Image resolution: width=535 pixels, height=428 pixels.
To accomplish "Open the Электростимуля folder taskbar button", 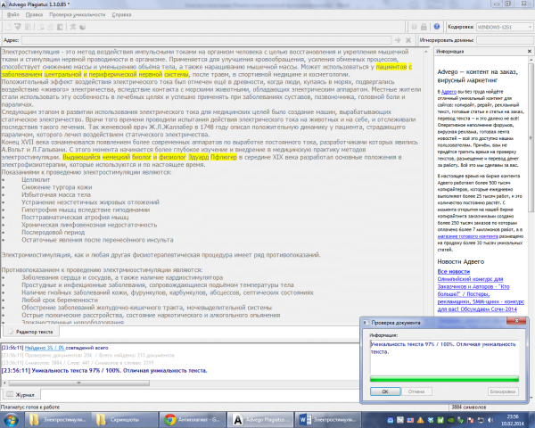I will click(x=58, y=420).
